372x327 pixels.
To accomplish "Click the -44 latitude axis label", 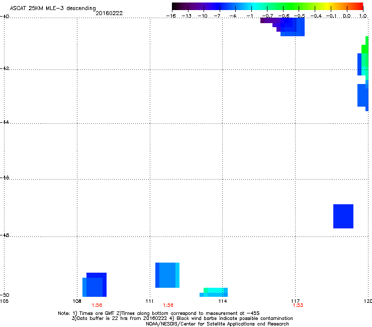I will (x=5, y=122).
